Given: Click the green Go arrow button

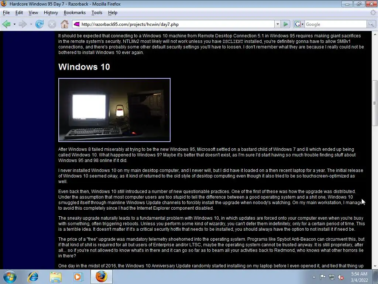Looking at the screenshot, I should click(x=286, y=24).
